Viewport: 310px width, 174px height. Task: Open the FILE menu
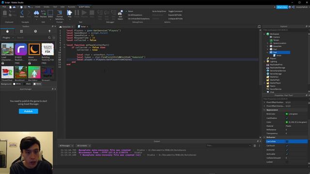4,7
